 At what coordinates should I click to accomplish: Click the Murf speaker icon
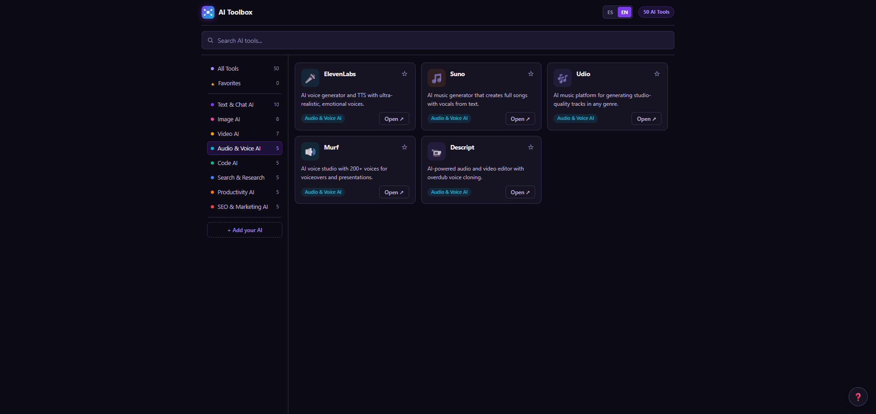pos(310,151)
